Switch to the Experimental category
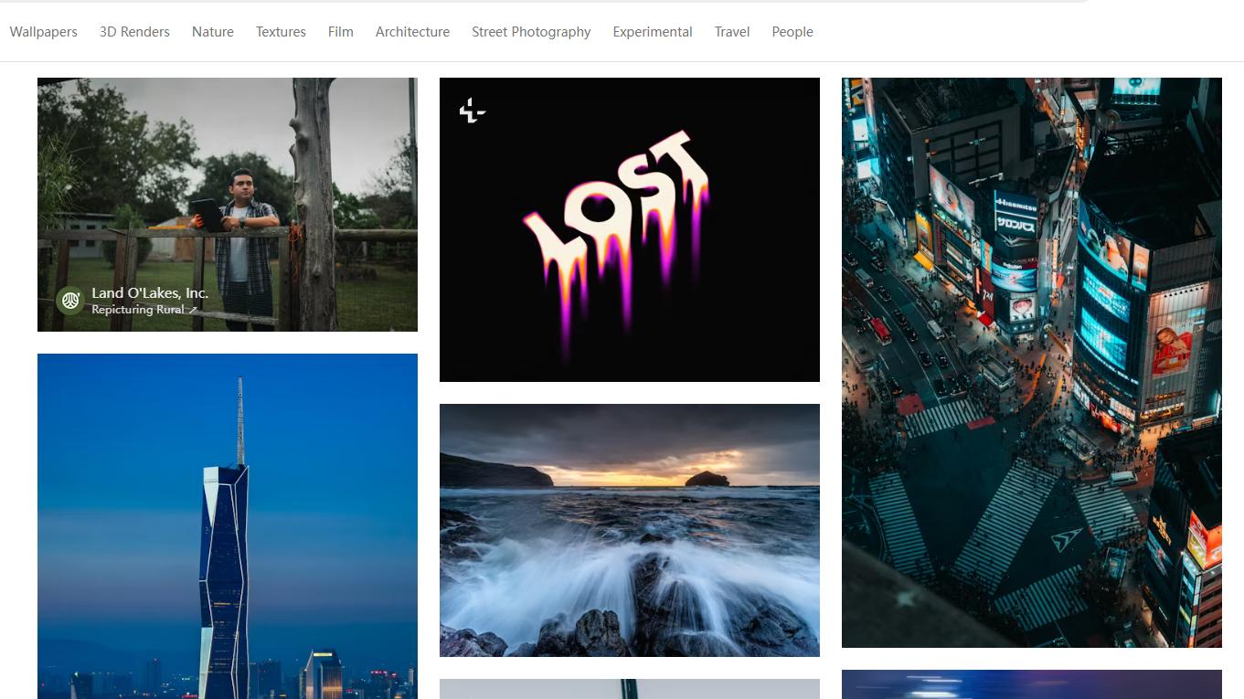The image size is (1244, 699). coord(653,32)
